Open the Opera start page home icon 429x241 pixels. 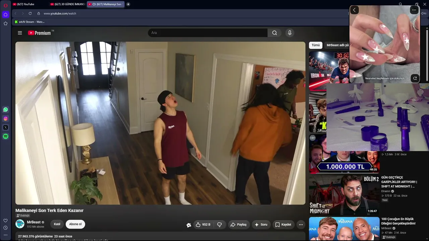(x=5, y=14)
